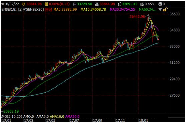Click the 日线 daily period label
Image resolution: width=186 pixels, height=123 pixels.
pos(49,9)
